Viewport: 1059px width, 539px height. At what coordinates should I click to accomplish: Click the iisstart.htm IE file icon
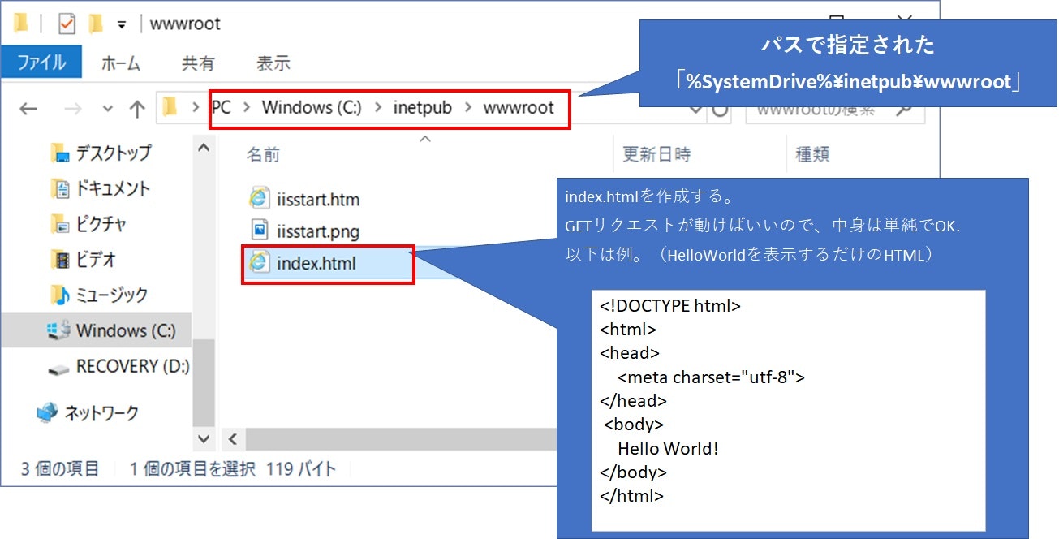(259, 199)
